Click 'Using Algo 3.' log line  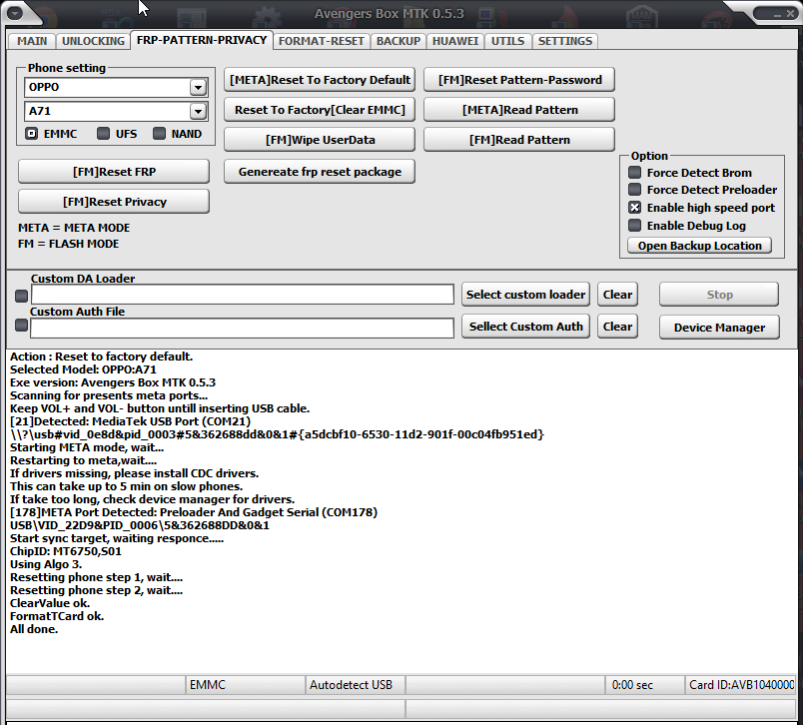click(46, 564)
